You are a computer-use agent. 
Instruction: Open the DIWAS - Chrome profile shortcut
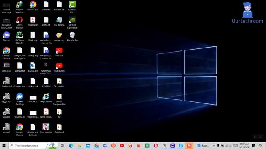[7, 53]
